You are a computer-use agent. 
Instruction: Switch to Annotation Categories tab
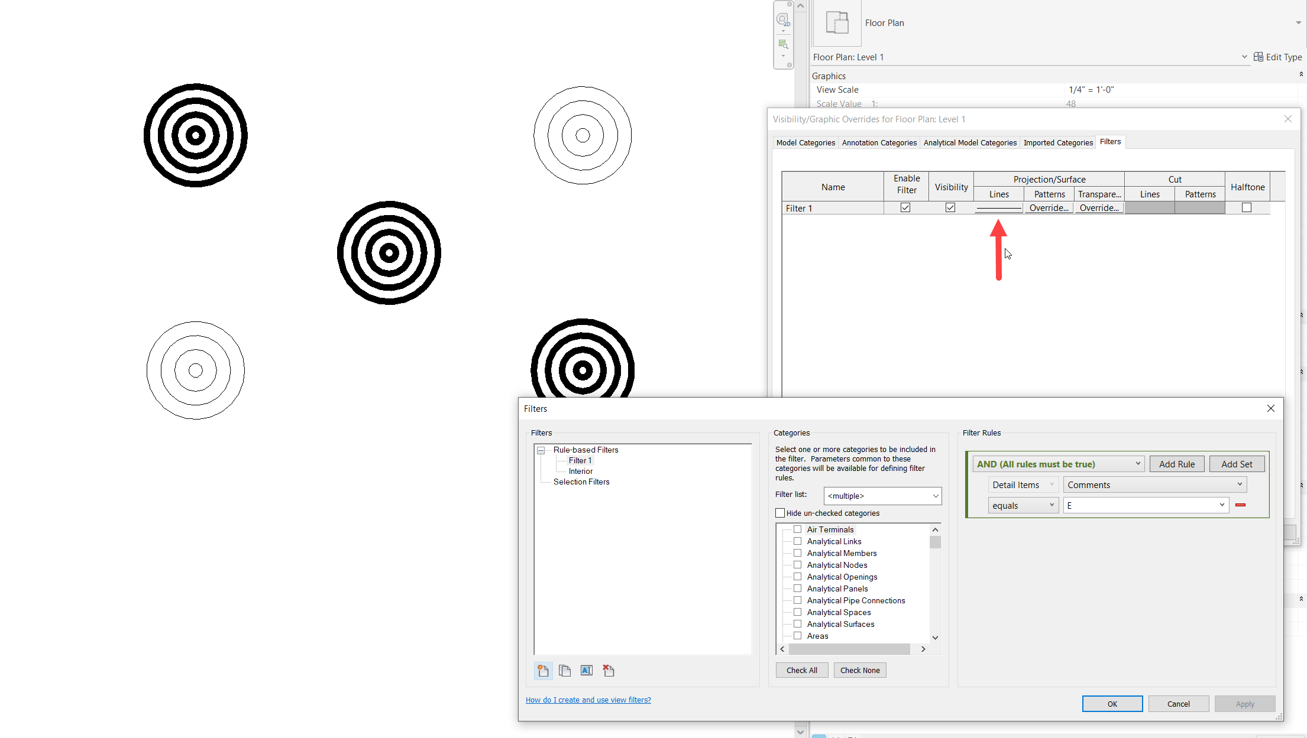(879, 142)
